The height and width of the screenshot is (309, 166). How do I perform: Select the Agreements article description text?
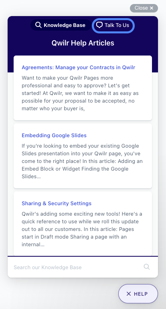(x=81, y=93)
